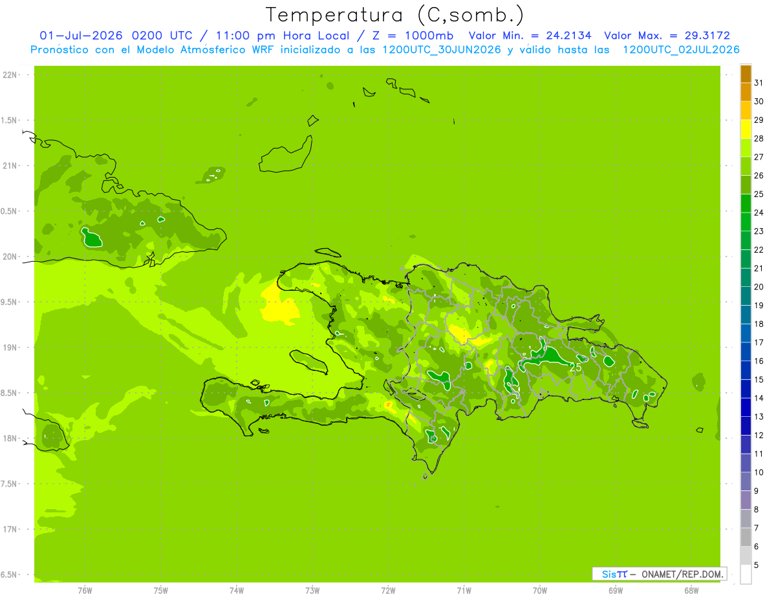Screen dimensions: 776x599
Task: Click the '22N' latitude label
Action: tap(10, 75)
